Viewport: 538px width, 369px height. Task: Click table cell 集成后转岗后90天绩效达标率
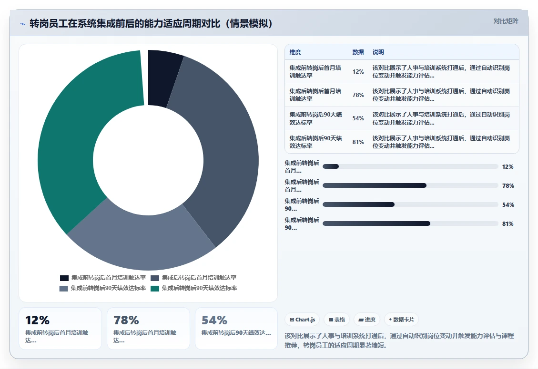pyautogui.click(x=315, y=142)
